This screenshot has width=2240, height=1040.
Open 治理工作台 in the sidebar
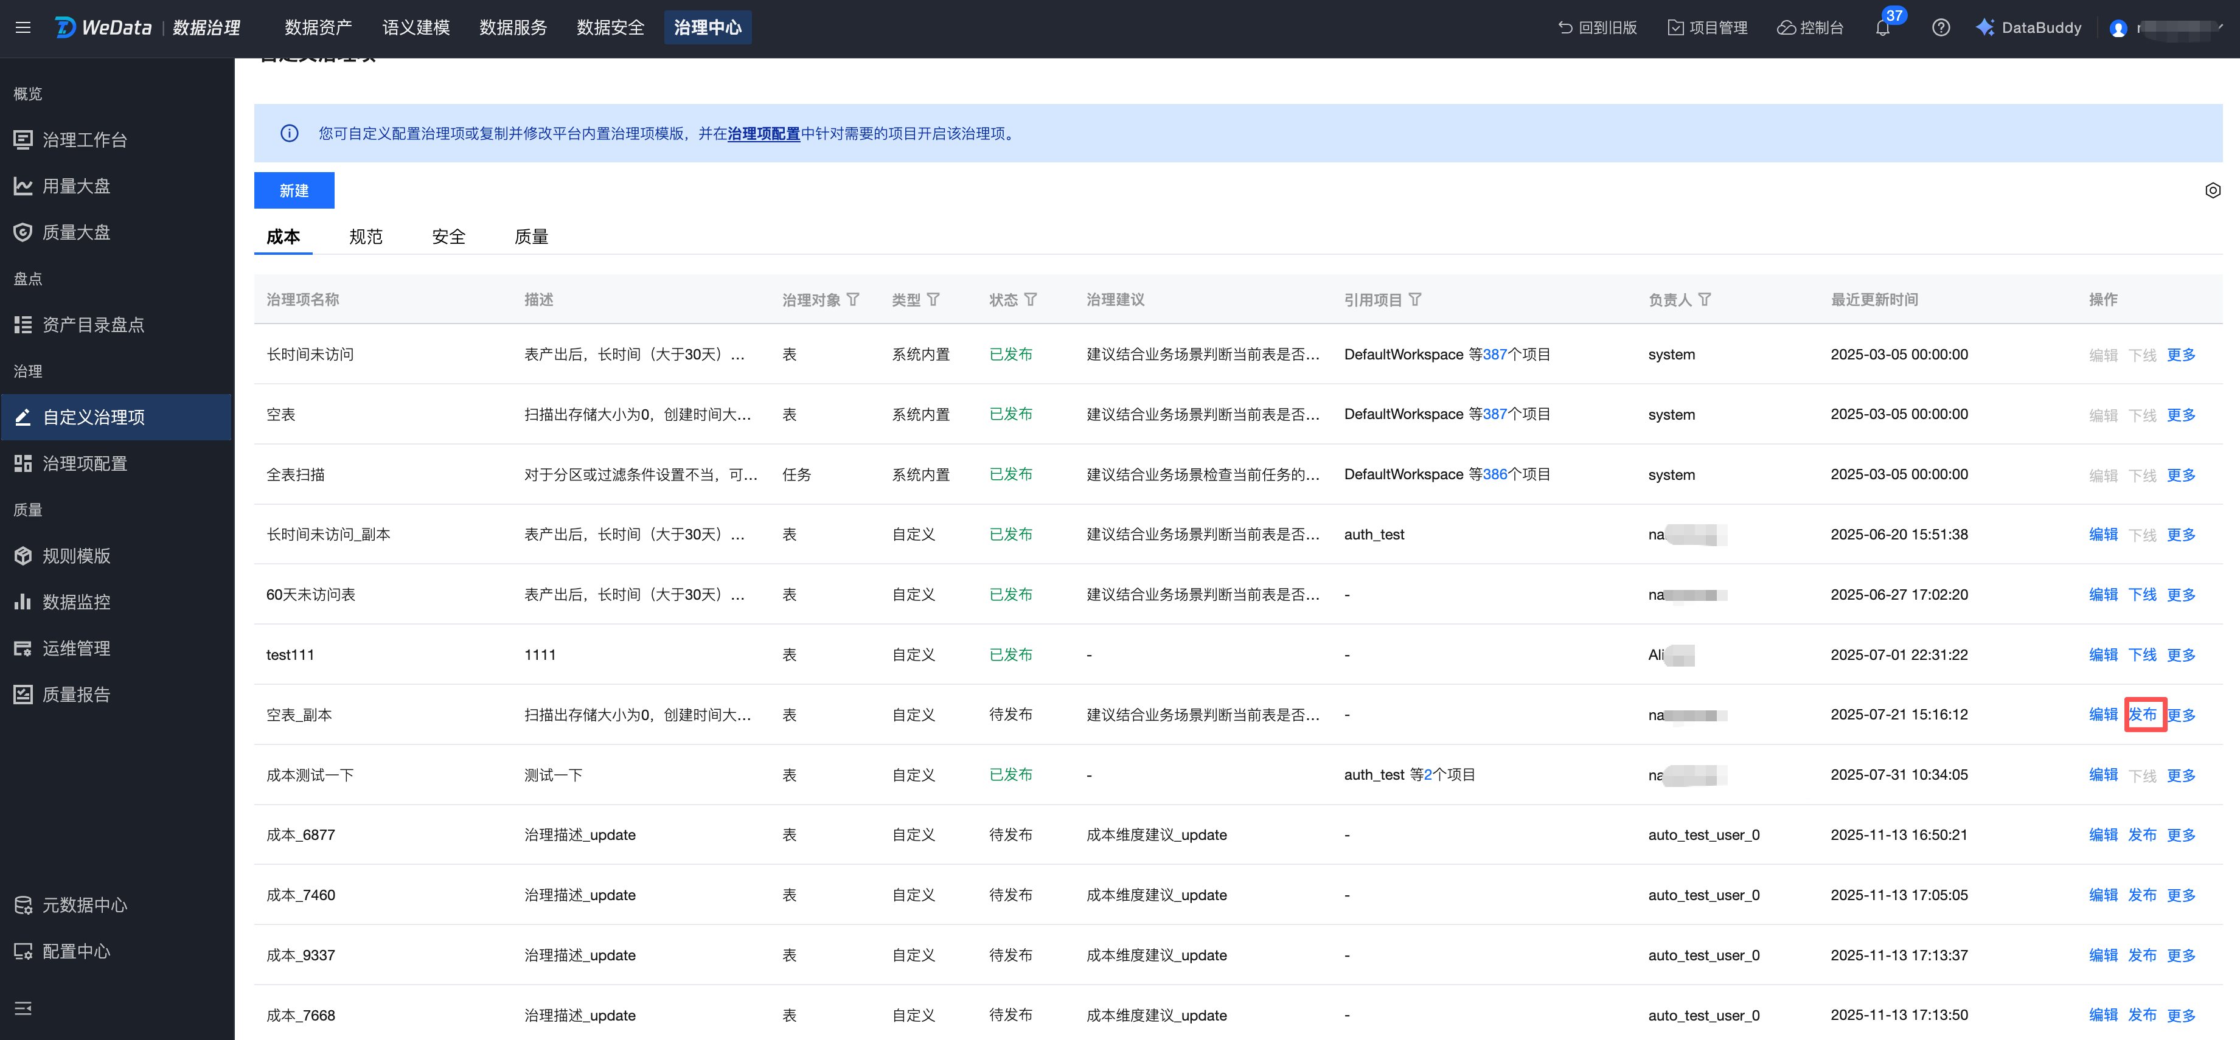85,140
